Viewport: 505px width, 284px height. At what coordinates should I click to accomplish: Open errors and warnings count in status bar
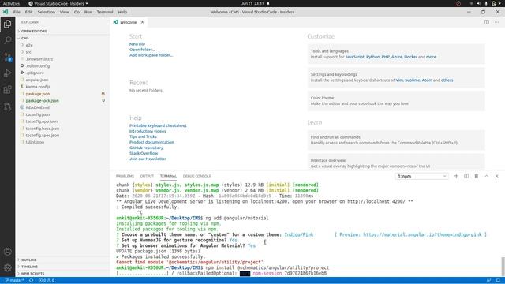tap(47, 281)
